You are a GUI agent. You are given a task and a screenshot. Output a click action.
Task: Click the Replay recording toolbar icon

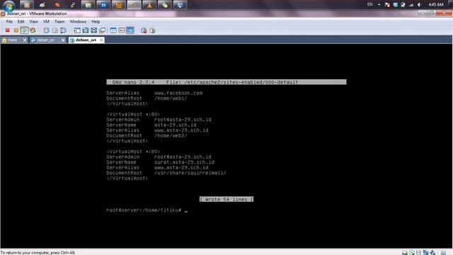coord(152,30)
